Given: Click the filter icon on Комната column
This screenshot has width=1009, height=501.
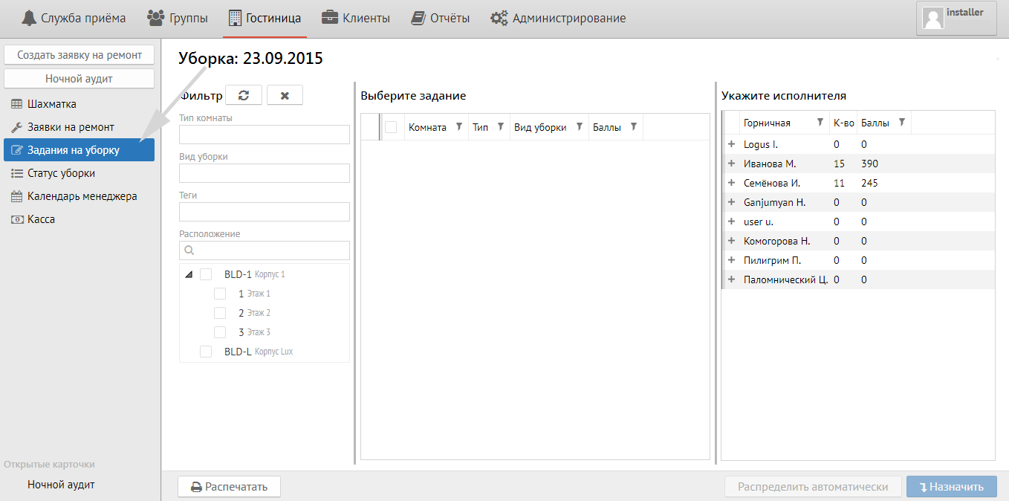Looking at the screenshot, I should [459, 127].
